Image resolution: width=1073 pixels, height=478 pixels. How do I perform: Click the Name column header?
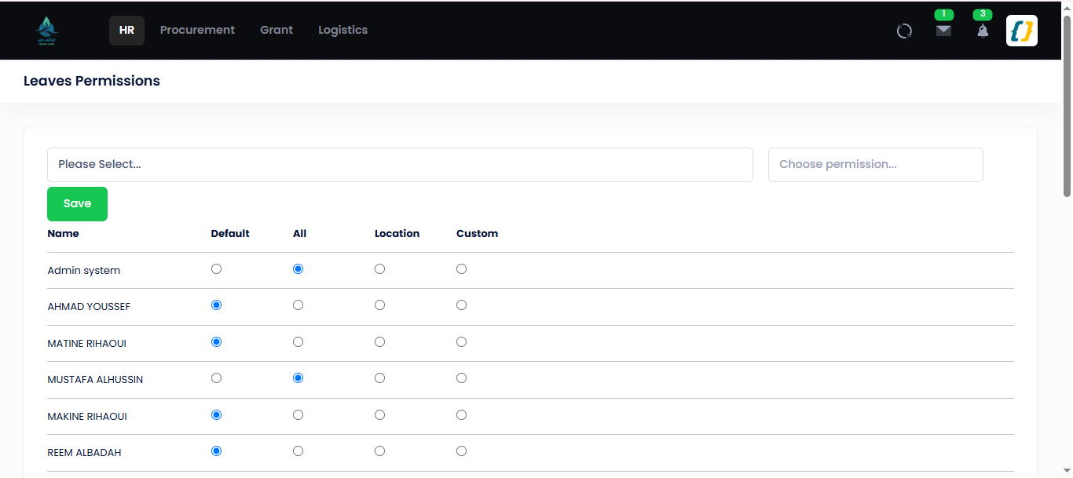tap(63, 234)
